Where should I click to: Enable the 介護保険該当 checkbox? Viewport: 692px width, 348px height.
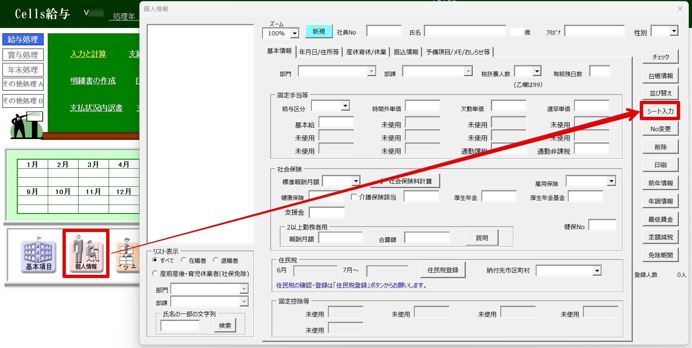click(x=354, y=197)
